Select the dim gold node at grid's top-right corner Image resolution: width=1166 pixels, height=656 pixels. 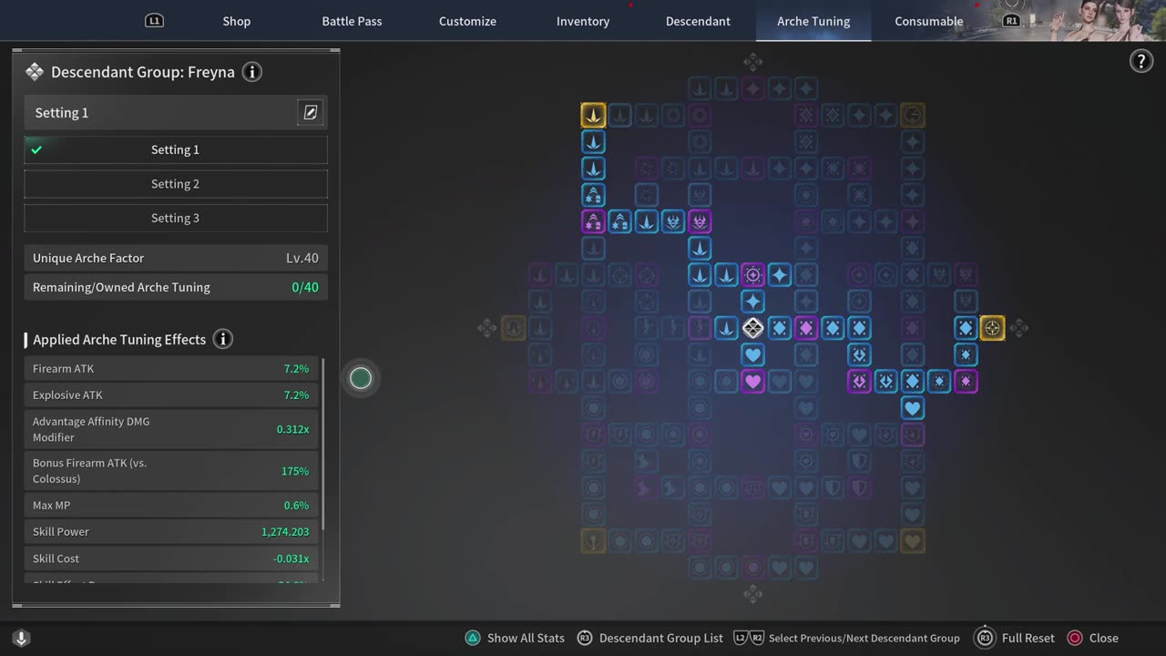coord(913,115)
